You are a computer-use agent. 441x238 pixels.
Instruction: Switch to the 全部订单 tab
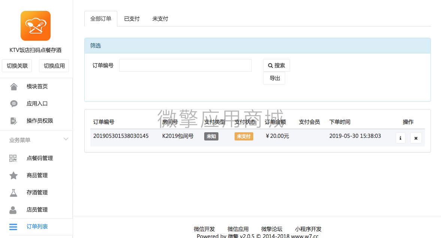101,19
